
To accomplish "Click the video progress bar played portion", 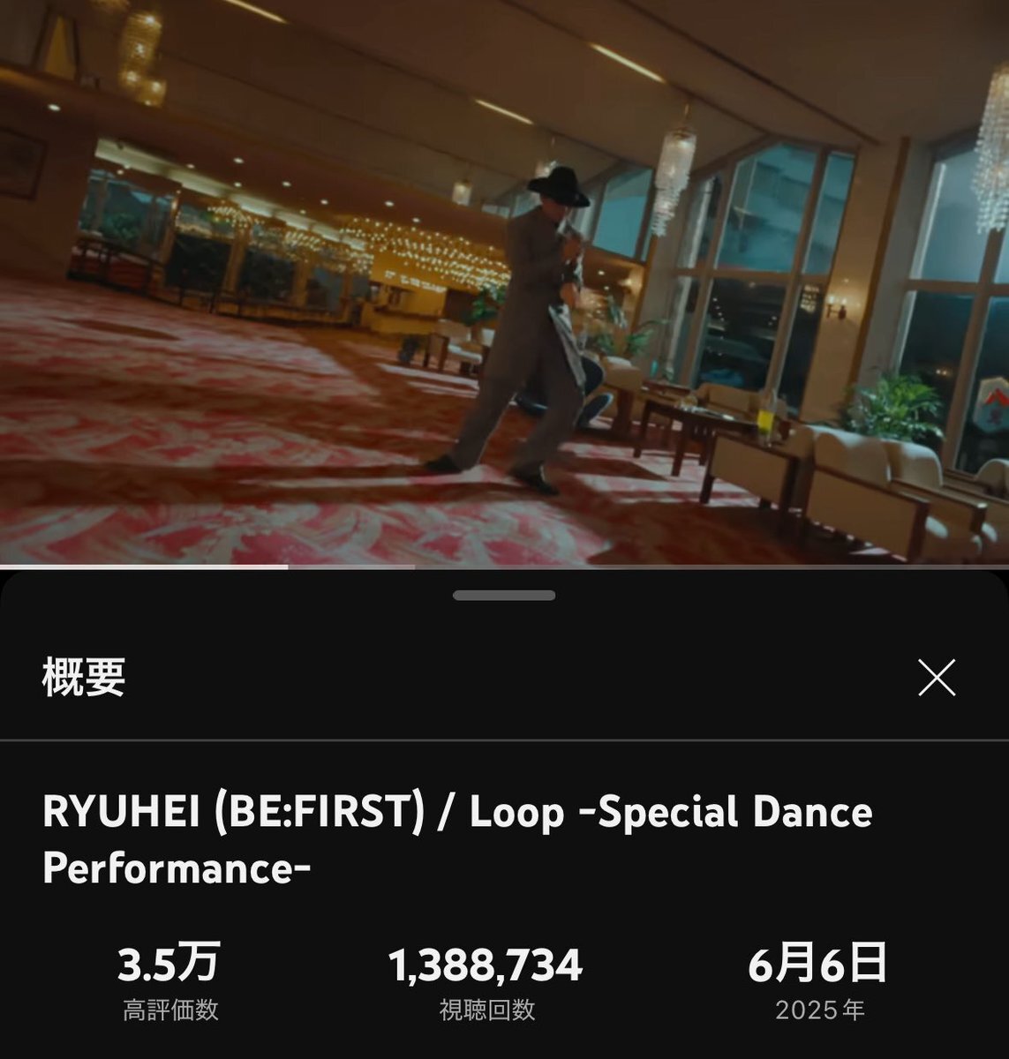I will [x=143, y=566].
